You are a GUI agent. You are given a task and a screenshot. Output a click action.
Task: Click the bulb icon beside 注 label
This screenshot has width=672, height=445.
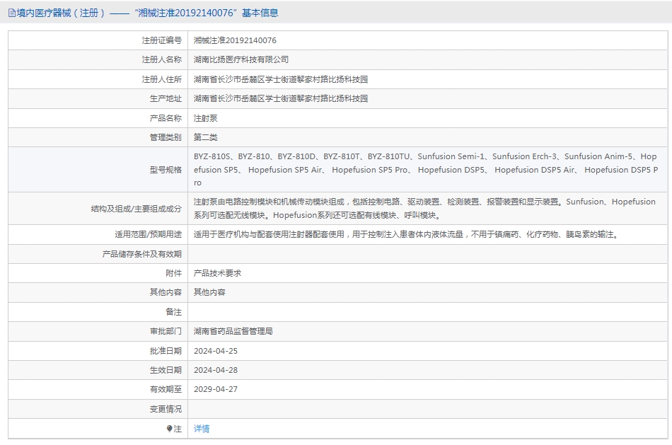pyautogui.click(x=169, y=428)
